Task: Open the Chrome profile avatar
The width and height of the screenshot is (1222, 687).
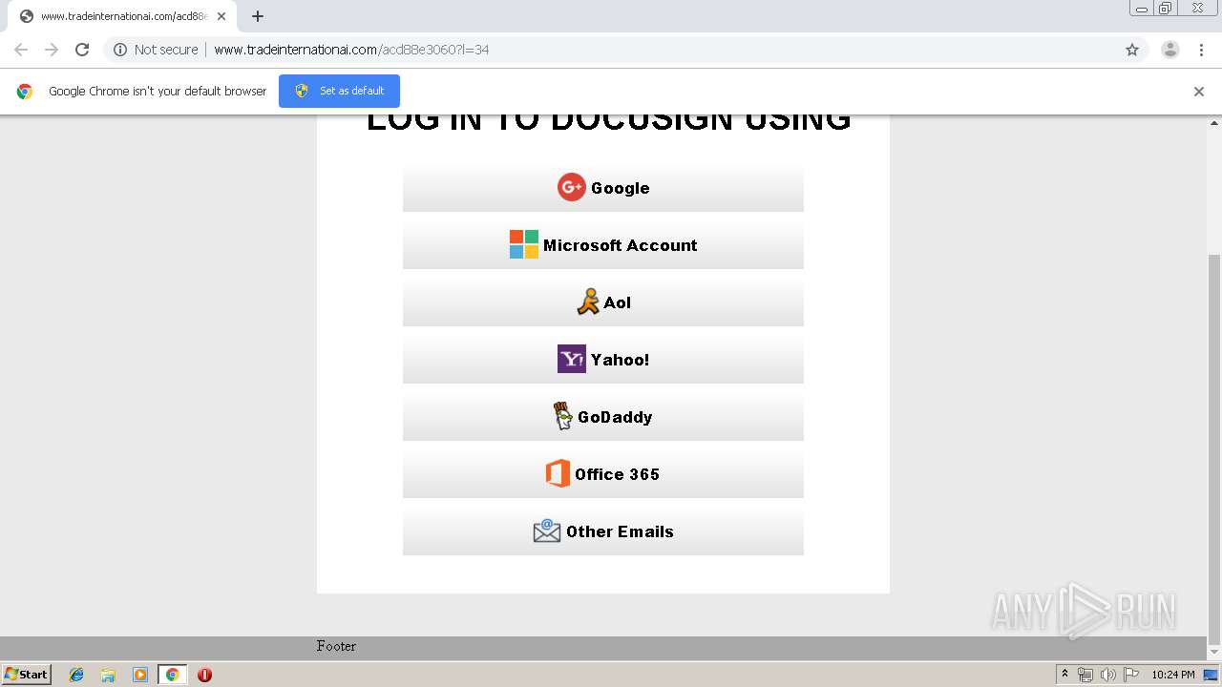Action: (1170, 50)
